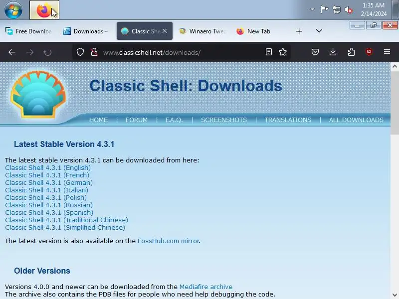Download Classic Shell 4.3.1 (Simplified Chinese)
399x299 pixels.
click(x=65, y=228)
